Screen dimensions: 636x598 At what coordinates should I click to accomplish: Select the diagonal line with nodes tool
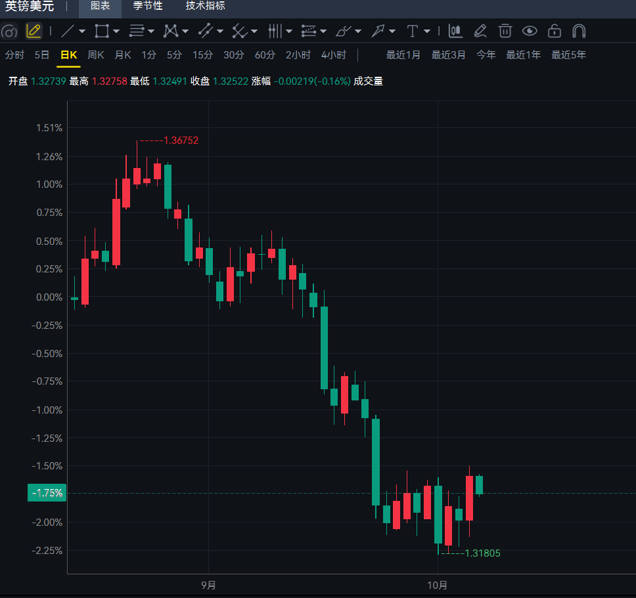point(206,32)
